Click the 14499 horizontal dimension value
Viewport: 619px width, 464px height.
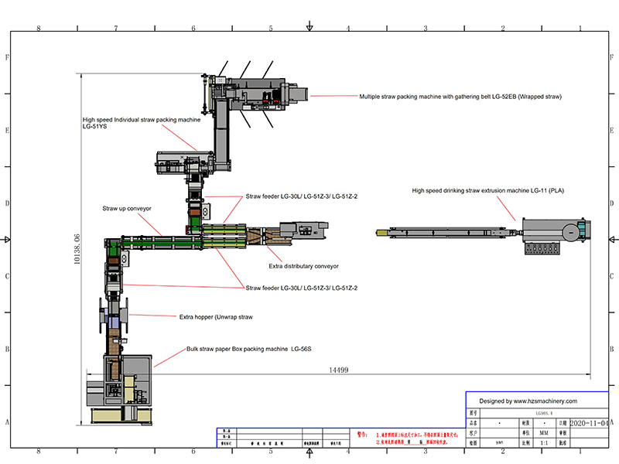(x=339, y=370)
